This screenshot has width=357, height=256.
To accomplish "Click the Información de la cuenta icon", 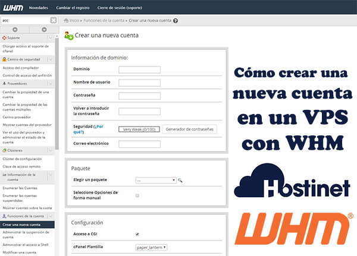I will click(4, 175).
